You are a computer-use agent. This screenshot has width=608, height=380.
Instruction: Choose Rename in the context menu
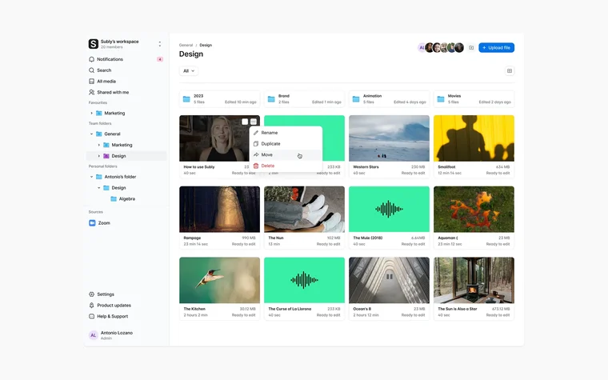click(x=286, y=133)
